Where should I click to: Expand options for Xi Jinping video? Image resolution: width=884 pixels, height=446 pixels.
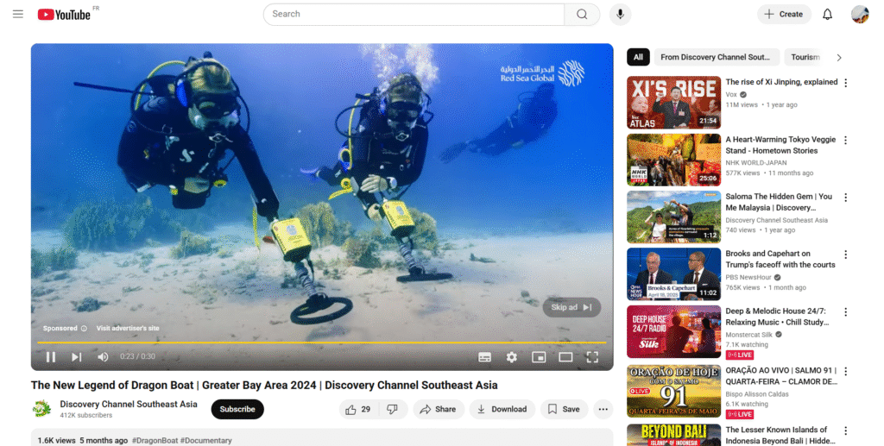coord(845,83)
